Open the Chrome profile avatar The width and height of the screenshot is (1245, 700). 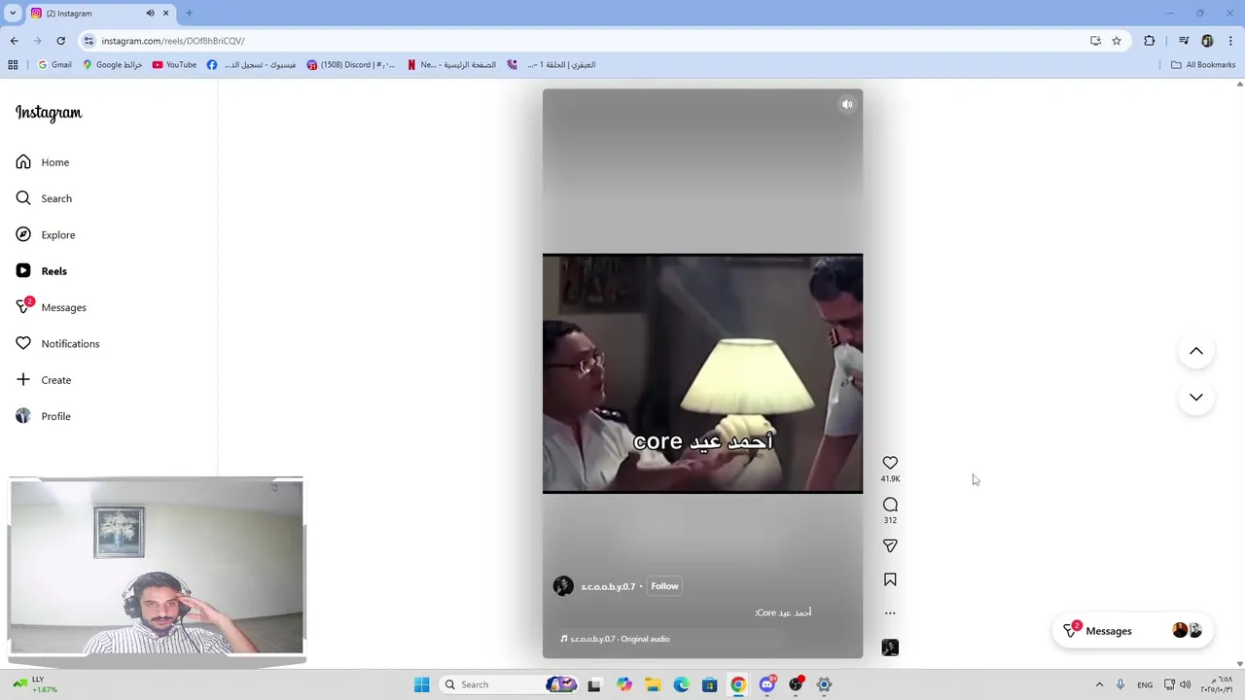tap(1207, 41)
